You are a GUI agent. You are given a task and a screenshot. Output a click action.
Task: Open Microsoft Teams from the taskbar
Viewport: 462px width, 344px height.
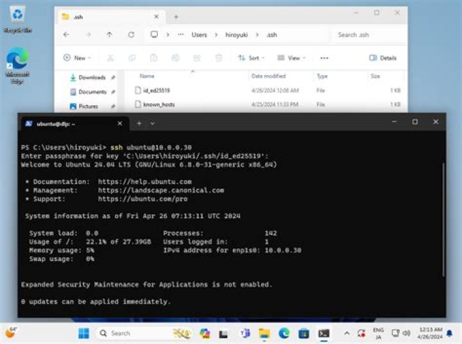click(244, 333)
